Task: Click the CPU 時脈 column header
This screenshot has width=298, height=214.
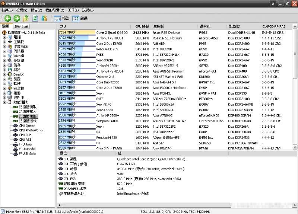Action: pyautogui.click(x=142, y=26)
